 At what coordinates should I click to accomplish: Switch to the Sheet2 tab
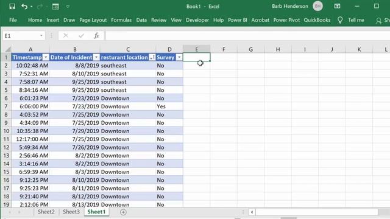pos(46,212)
